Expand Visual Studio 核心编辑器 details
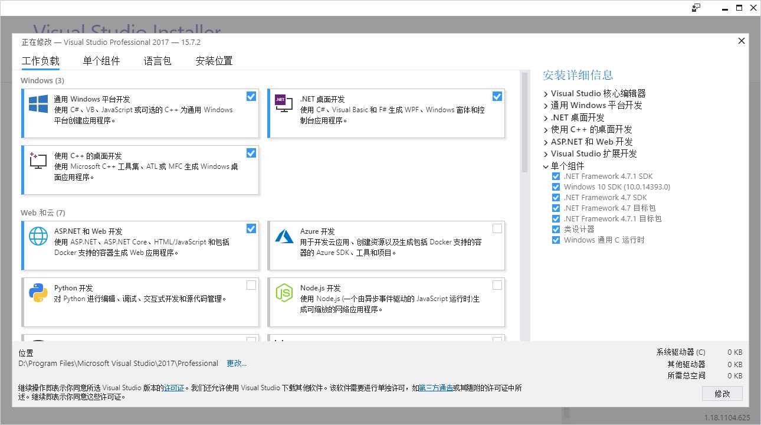This screenshot has width=761, height=425. point(546,94)
